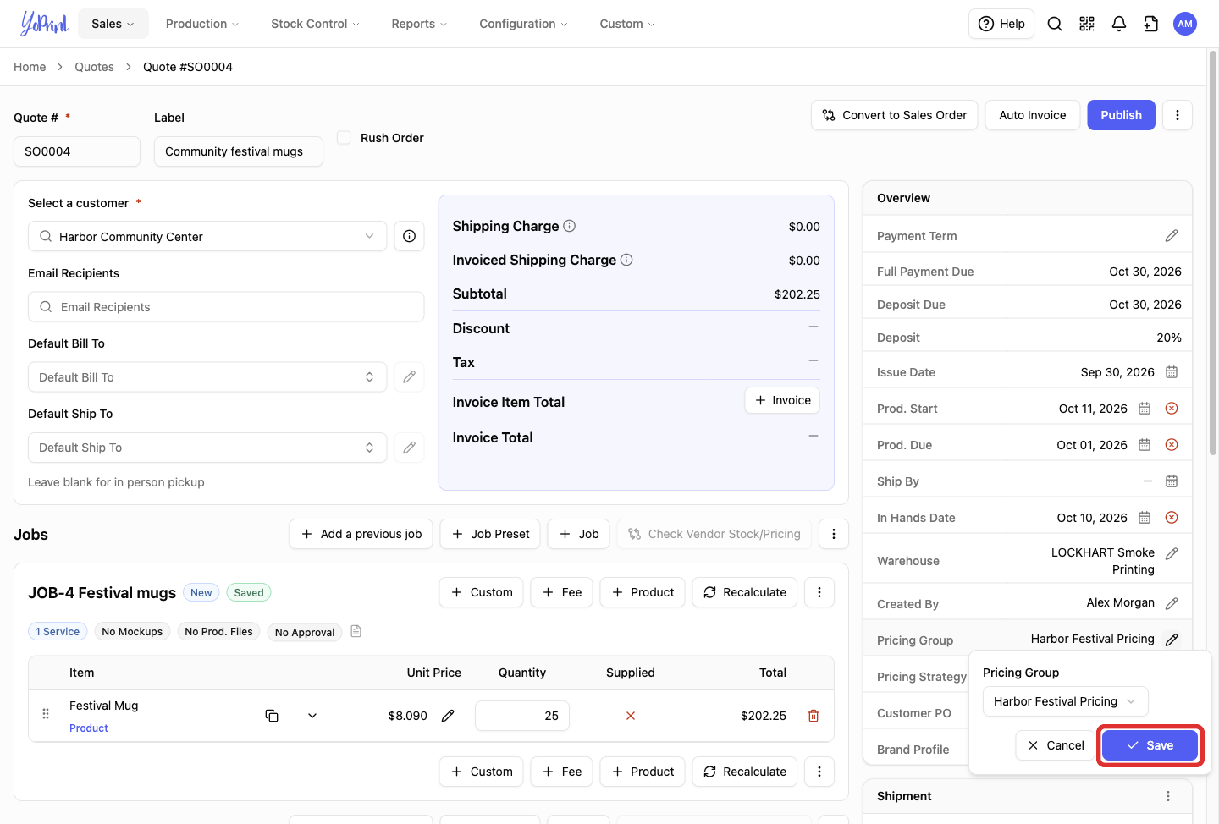Open job notes document icon
Image resolution: width=1219 pixels, height=824 pixels.
356,631
